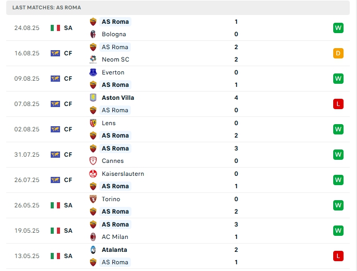Click the Neom SC crest icon

tap(93, 59)
